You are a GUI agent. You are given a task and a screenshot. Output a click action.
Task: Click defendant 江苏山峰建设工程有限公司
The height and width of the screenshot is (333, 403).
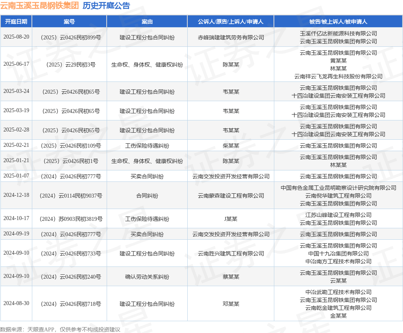coord(338,215)
